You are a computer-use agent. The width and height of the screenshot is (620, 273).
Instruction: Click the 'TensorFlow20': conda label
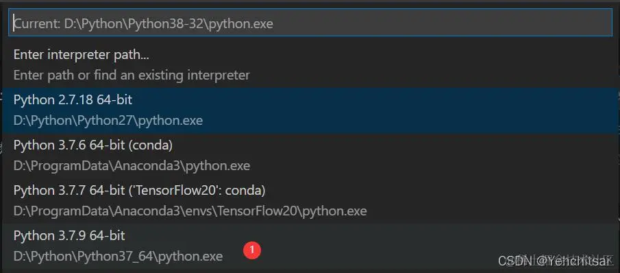(x=197, y=191)
